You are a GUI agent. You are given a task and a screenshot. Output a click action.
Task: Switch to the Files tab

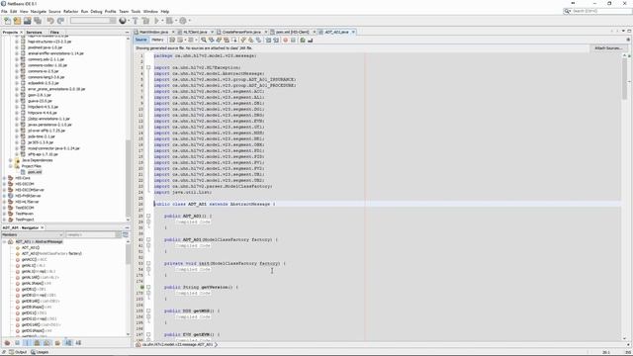(x=54, y=32)
